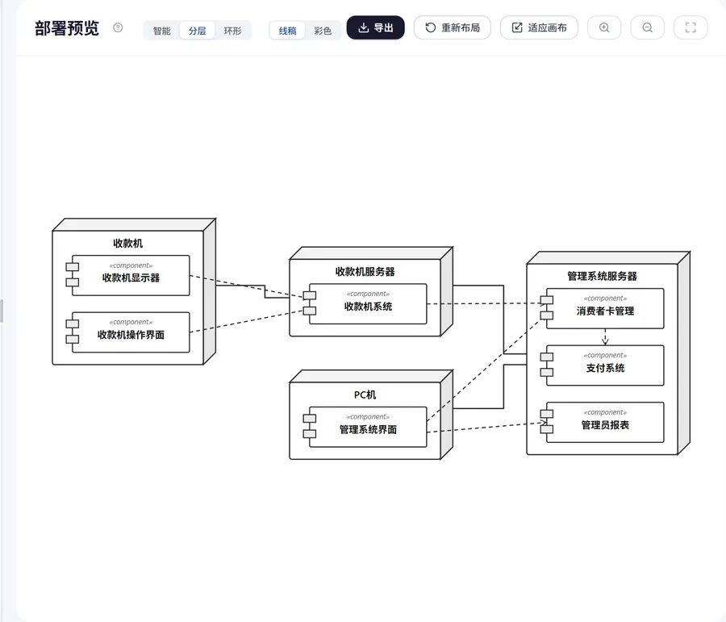This screenshot has width=726, height=622.
Task: Select the 管理系统界面 component
Action: (368, 427)
